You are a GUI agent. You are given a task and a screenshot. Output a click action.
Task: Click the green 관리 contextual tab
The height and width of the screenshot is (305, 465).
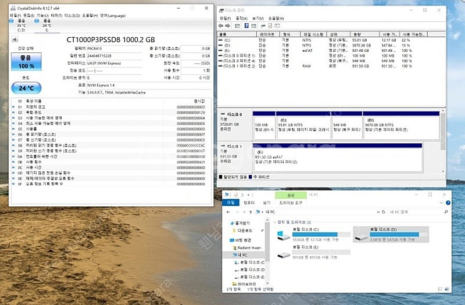(291, 195)
